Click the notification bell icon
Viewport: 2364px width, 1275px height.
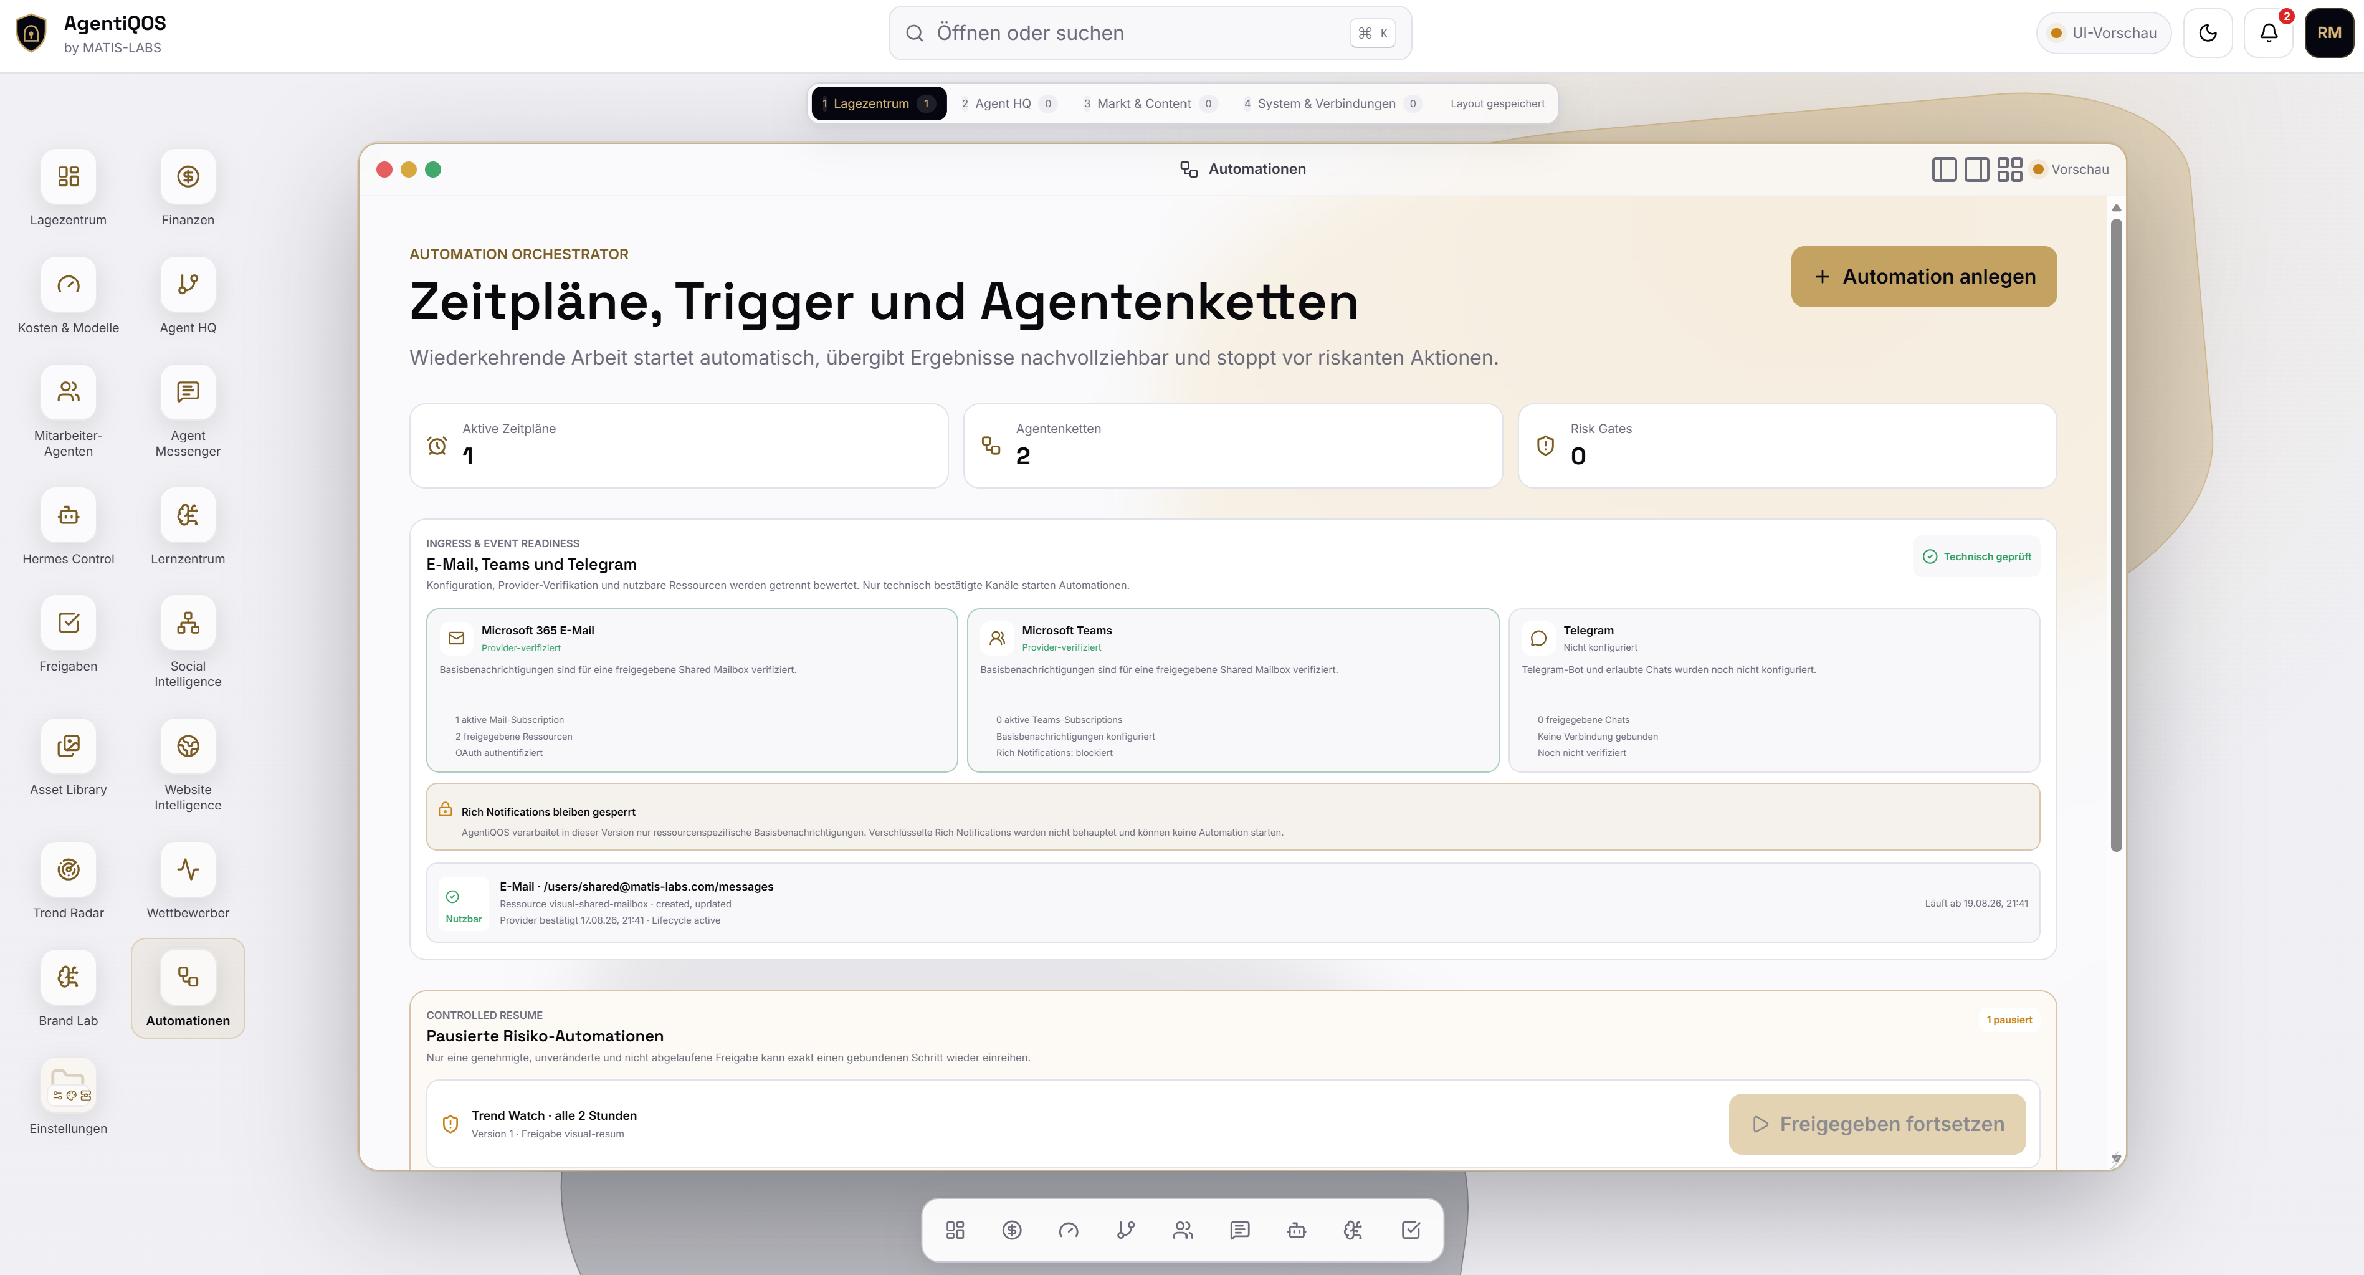click(2269, 33)
